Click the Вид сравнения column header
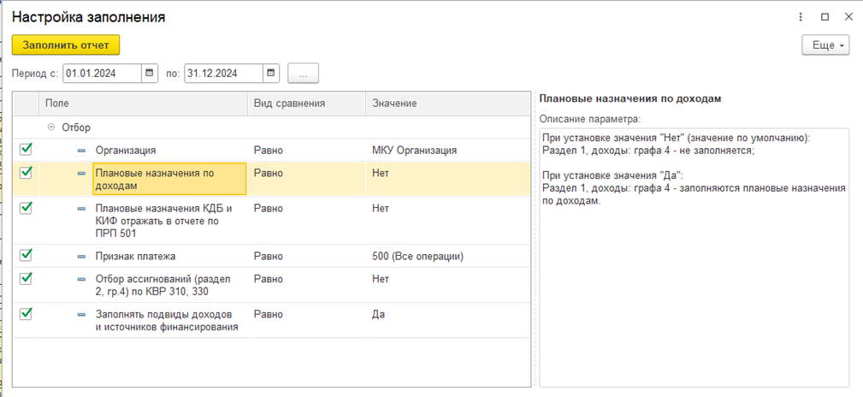The image size is (863, 397). (306, 104)
